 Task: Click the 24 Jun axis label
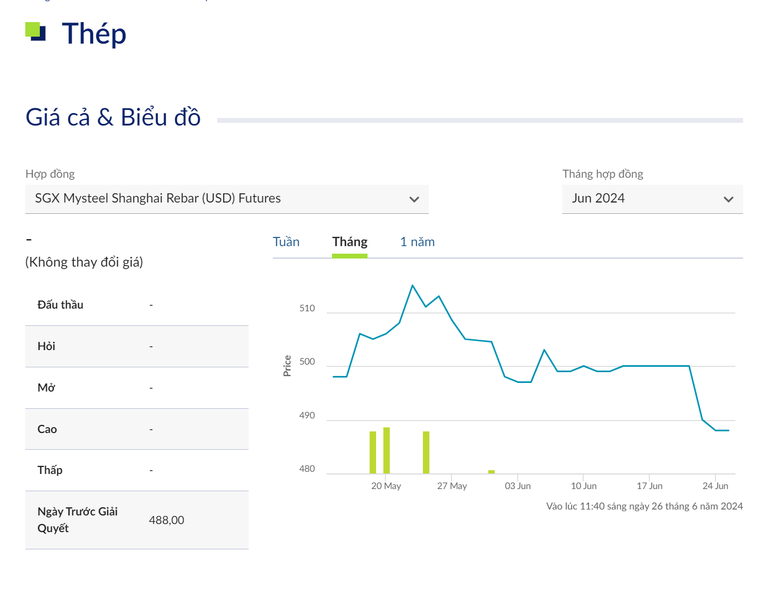coord(716,485)
